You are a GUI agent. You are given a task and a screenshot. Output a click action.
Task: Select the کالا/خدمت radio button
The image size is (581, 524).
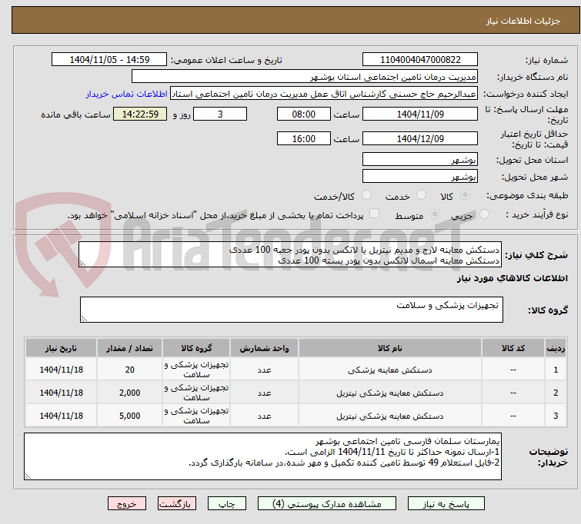point(366,194)
